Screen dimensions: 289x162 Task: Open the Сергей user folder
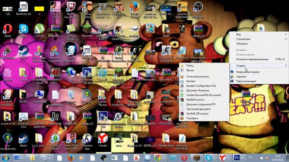coord(23,74)
